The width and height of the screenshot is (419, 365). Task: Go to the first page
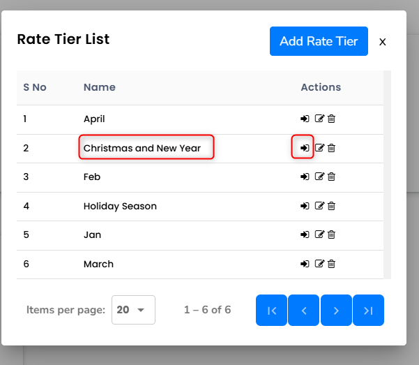tap(272, 311)
